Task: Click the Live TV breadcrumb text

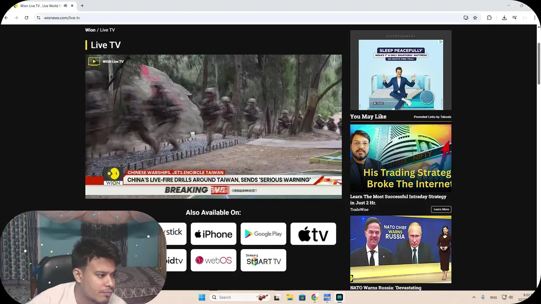Action: coord(107,30)
